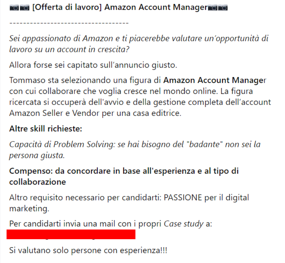Click the 'Altre skill richieste:' heading
This screenshot has height=263, width=285.
tap(46, 129)
